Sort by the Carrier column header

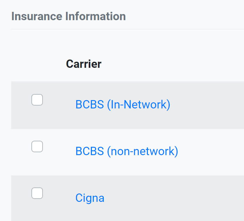tap(84, 64)
